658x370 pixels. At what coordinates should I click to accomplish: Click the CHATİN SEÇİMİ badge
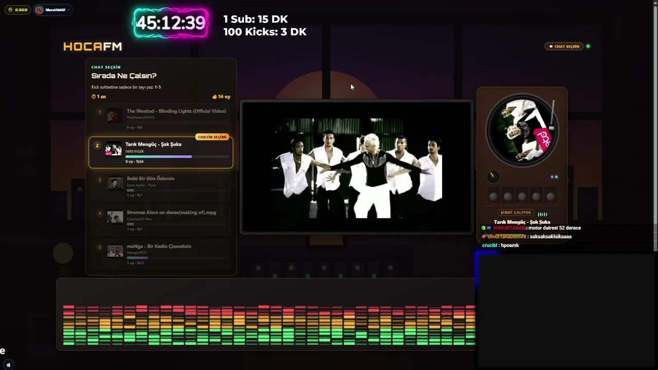point(212,137)
